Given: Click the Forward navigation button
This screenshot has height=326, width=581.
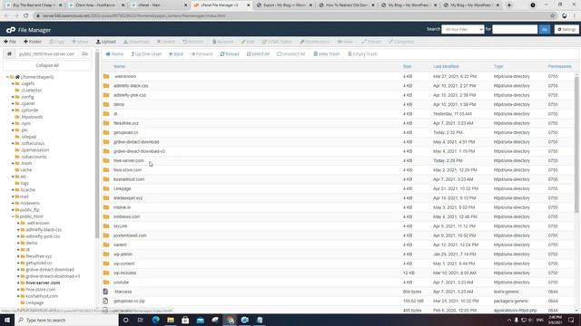Looking at the screenshot, I should pos(202,54).
